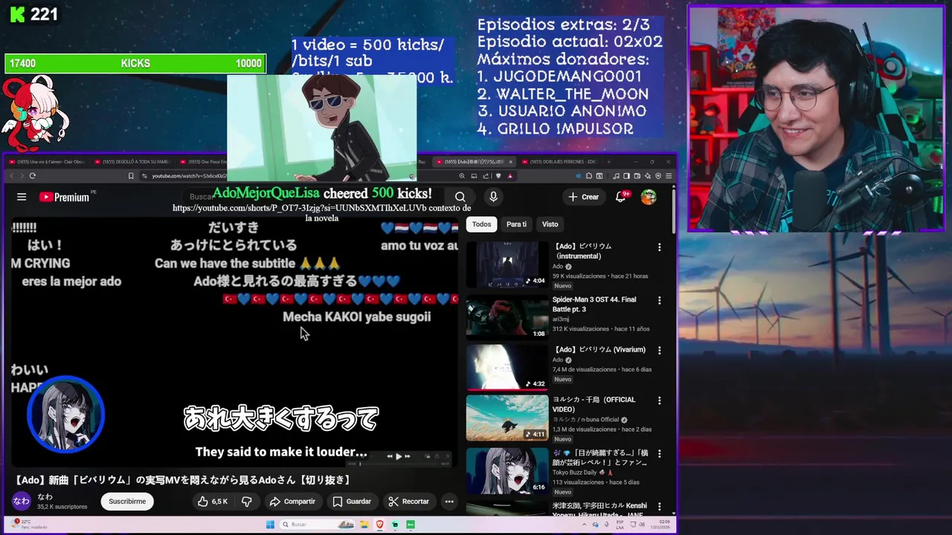Click the Recortar clip button
The height and width of the screenshot is (535, 952).
(408, 502)
